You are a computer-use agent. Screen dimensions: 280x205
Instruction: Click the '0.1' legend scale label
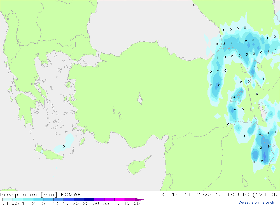pyautogui.click(x=5, y=203)
